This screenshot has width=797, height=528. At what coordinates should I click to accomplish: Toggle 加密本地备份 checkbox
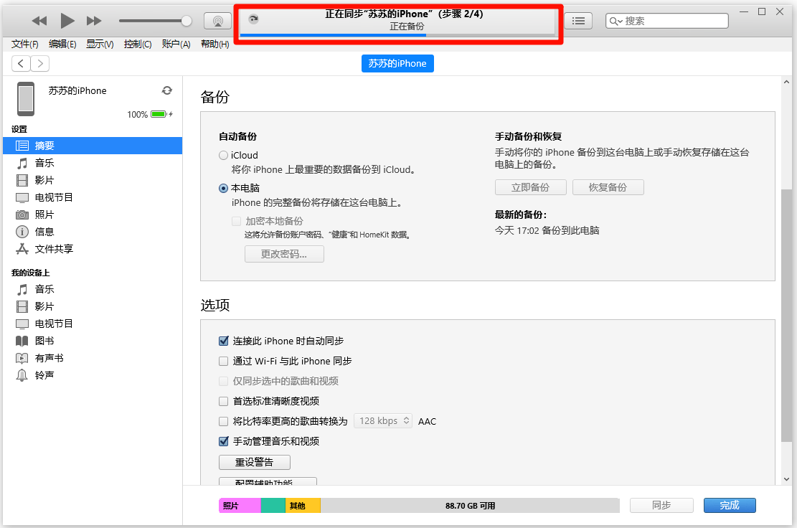coord(236,221)
